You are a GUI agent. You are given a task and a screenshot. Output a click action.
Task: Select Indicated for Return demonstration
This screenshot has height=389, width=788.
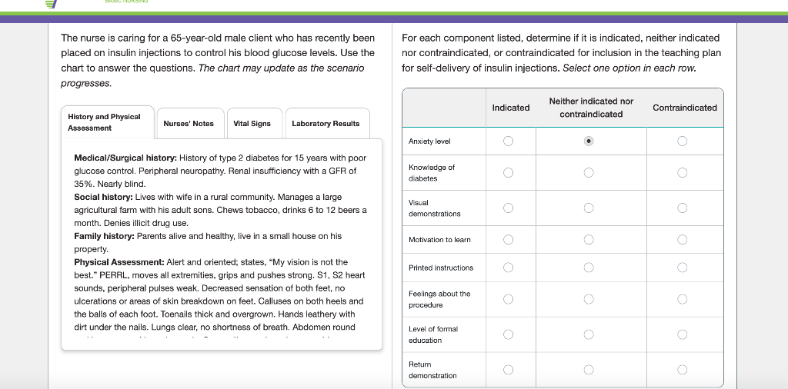[x=508, y=370]
